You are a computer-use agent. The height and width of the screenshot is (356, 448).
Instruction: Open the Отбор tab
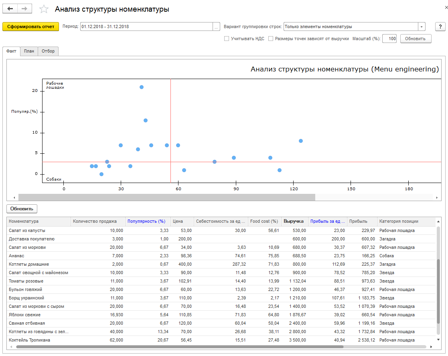click(48, 51)
